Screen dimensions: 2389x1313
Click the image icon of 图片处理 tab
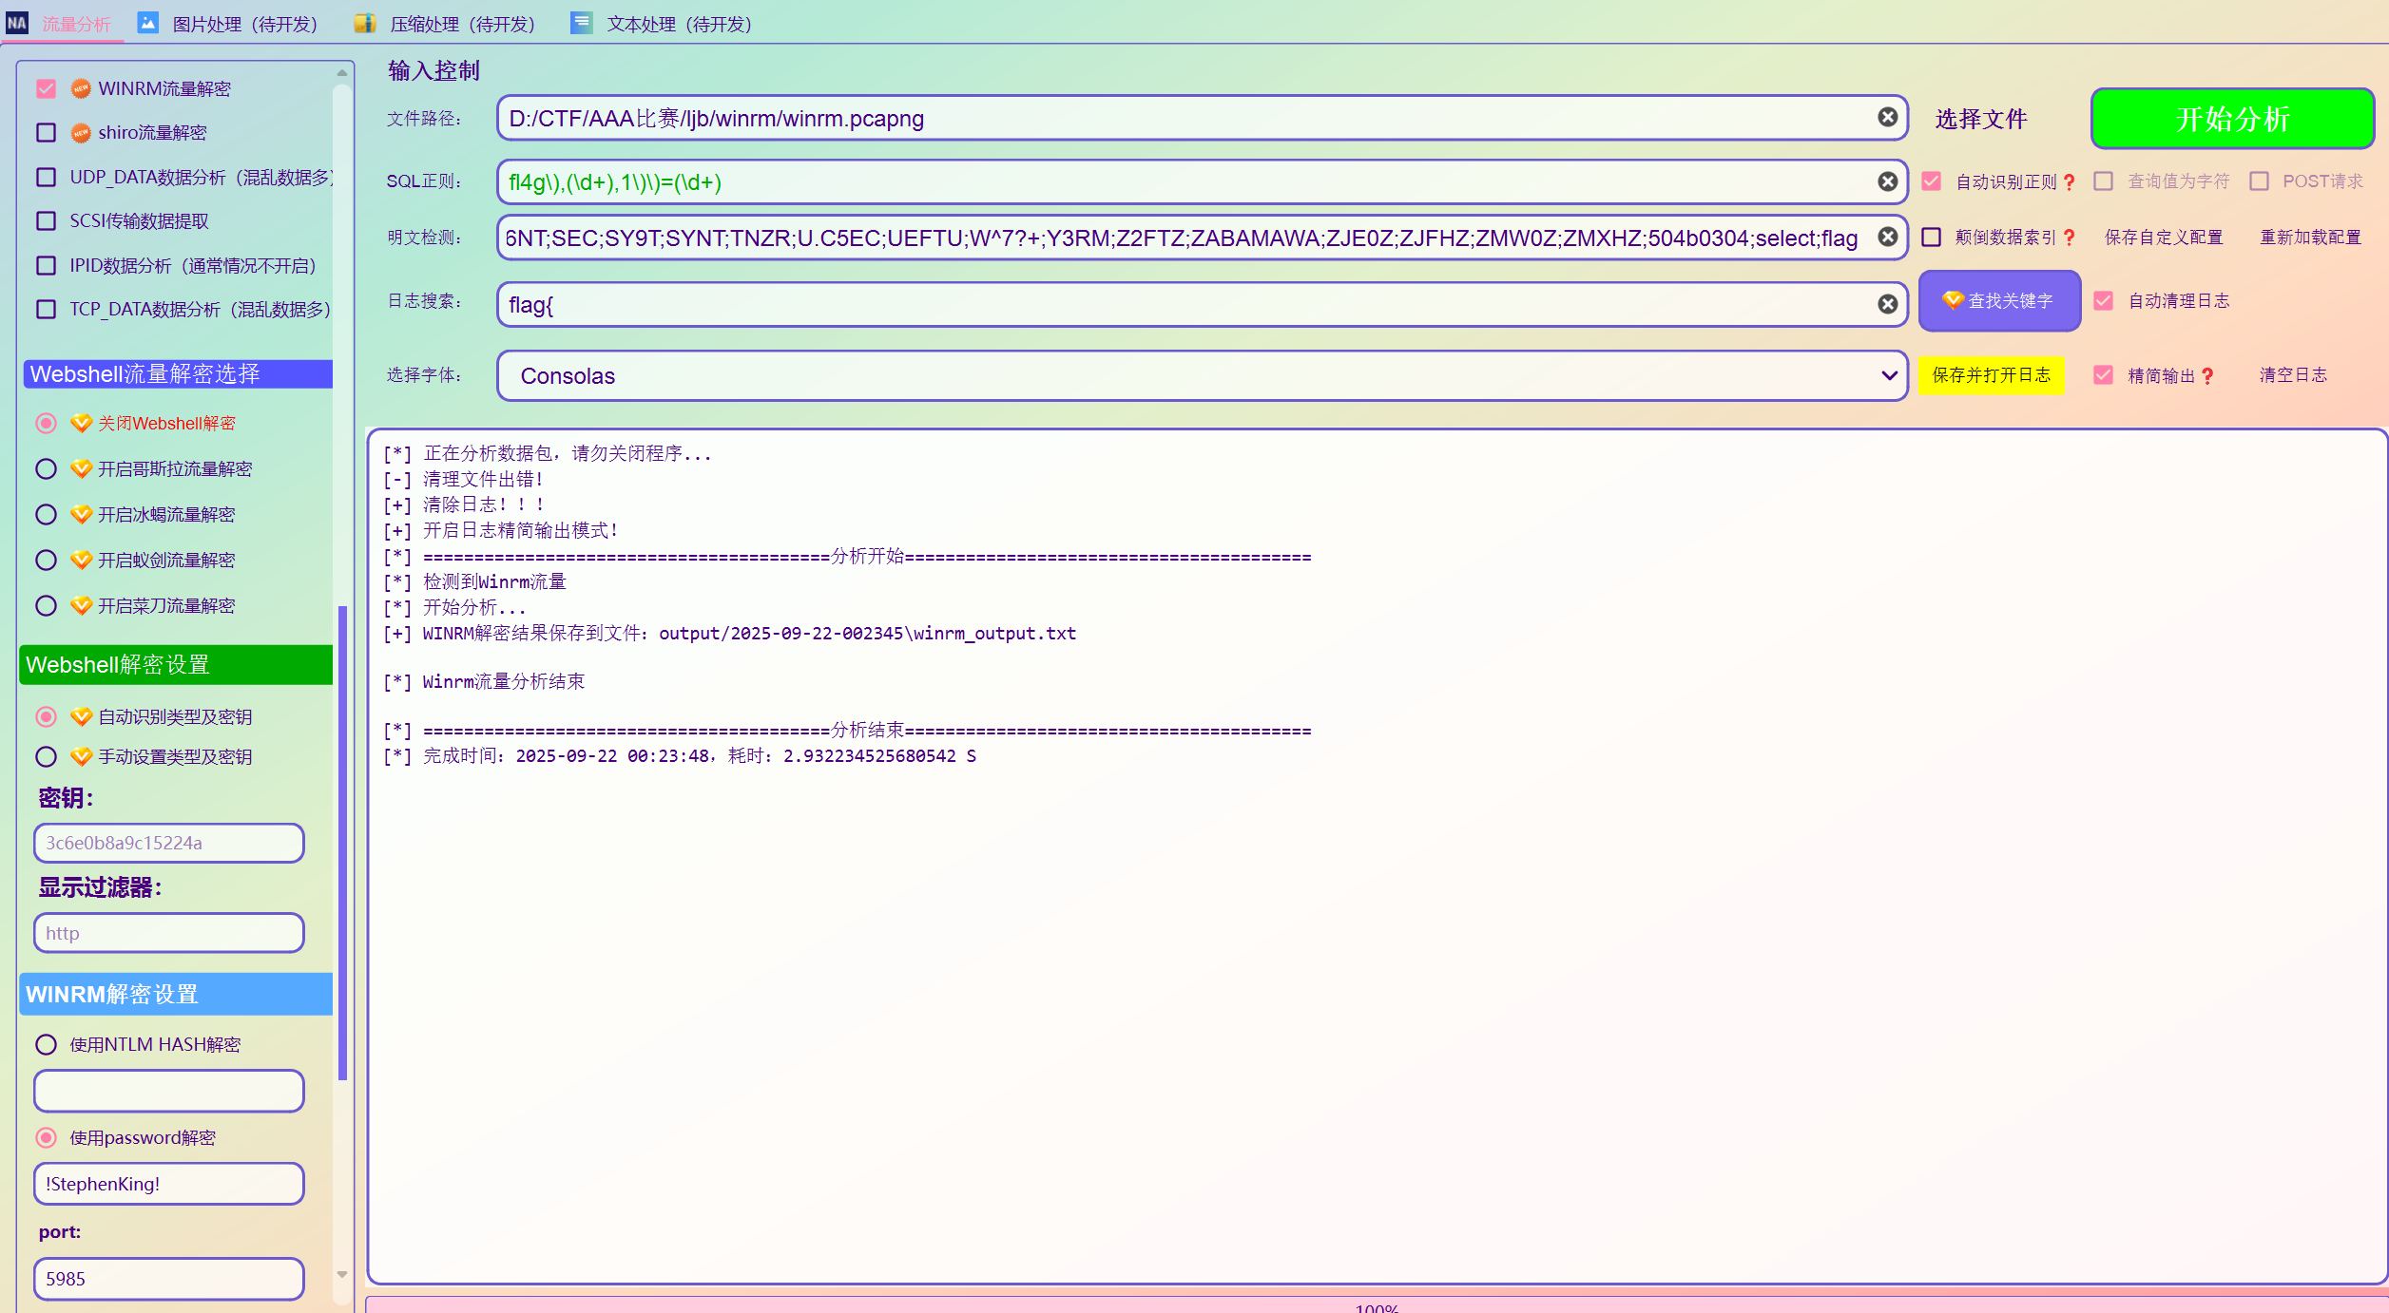pos(147,23)
